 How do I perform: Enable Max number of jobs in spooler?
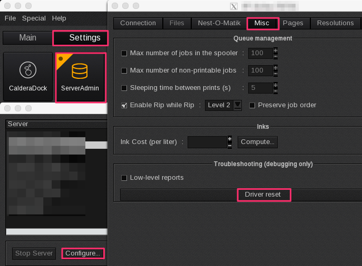coord(124,53)
